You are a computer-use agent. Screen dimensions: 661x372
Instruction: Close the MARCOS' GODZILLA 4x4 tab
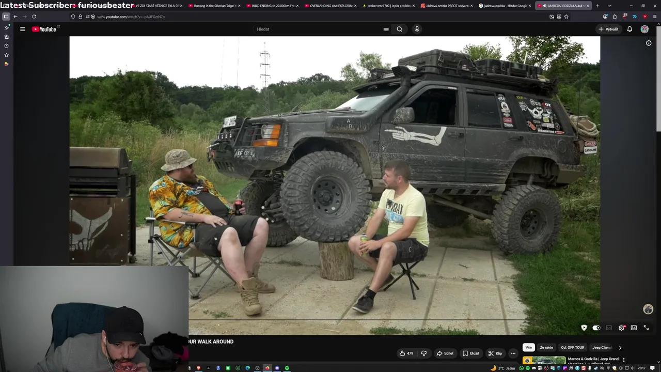588,6
